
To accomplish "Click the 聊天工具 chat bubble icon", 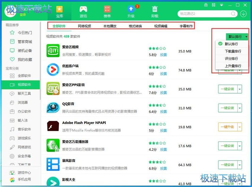I will click(12, 93).
